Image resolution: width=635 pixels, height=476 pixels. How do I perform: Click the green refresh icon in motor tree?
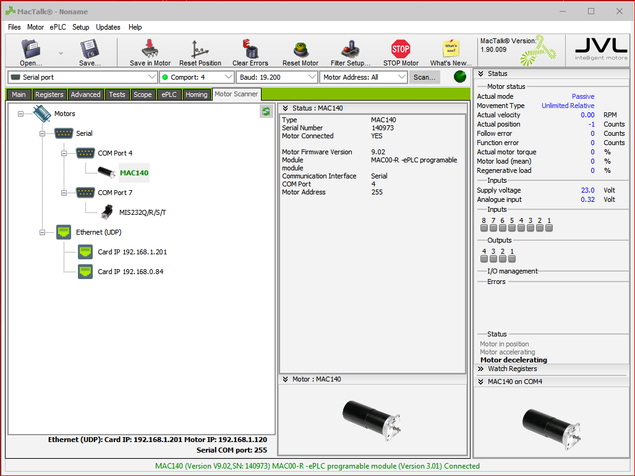(266, 111)
